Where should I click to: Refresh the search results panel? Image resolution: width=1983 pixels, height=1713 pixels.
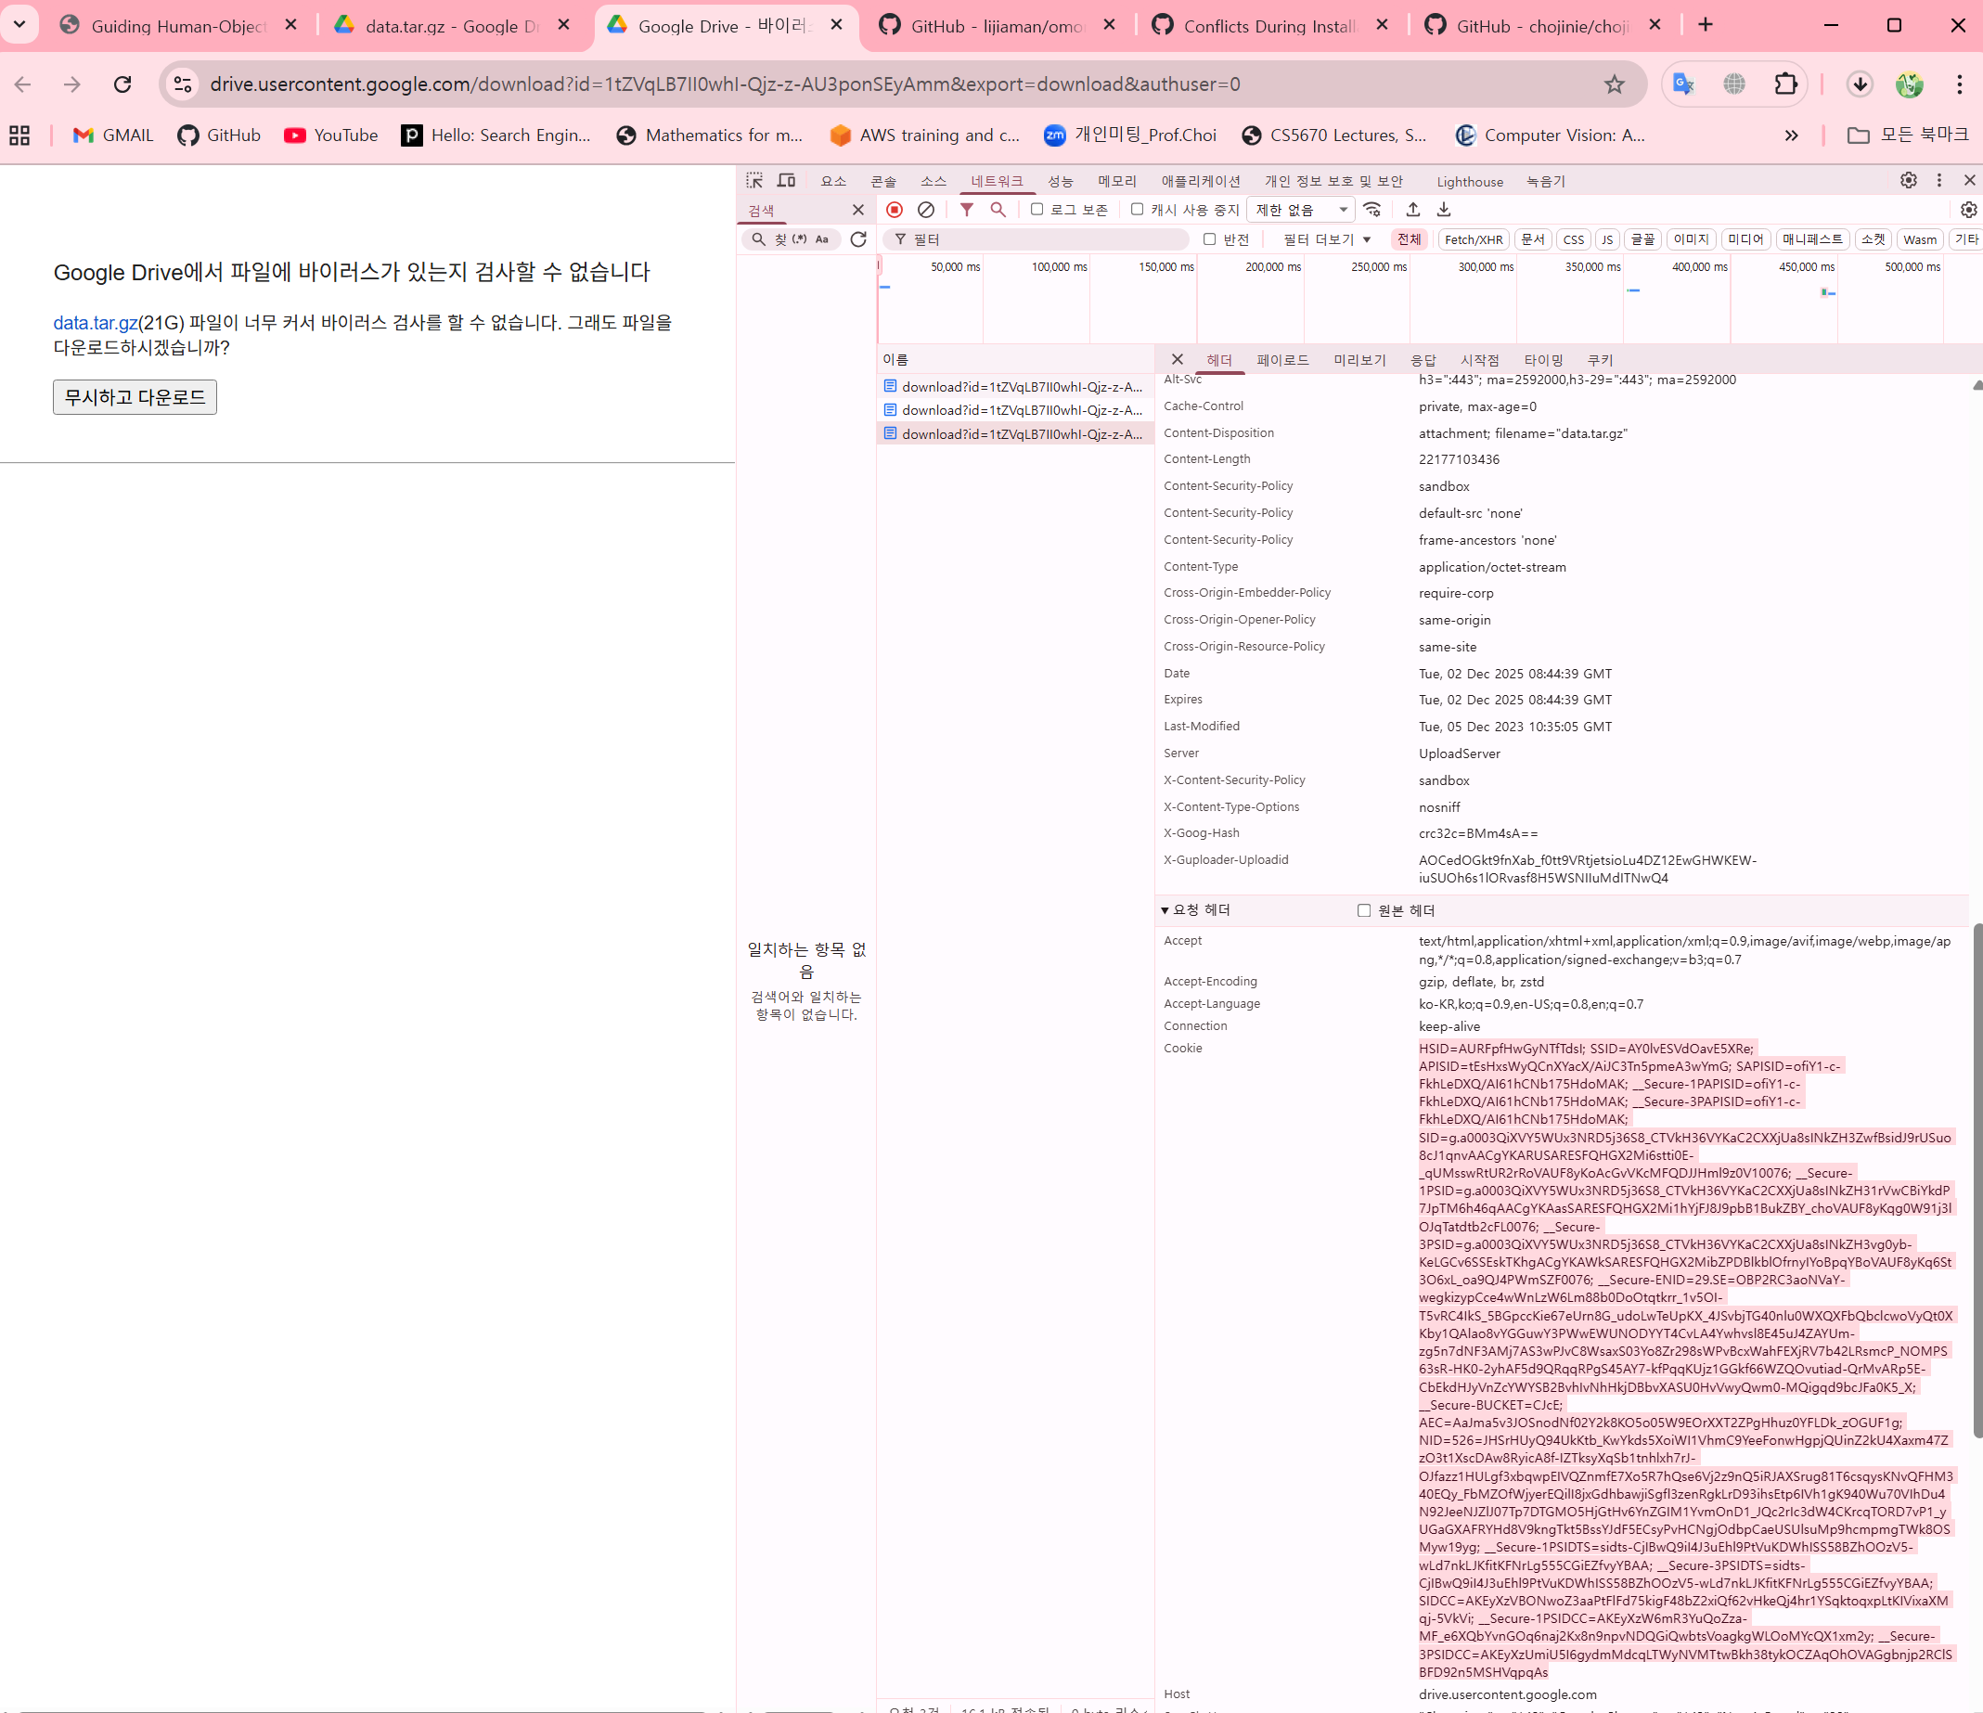tap(858, 239)
